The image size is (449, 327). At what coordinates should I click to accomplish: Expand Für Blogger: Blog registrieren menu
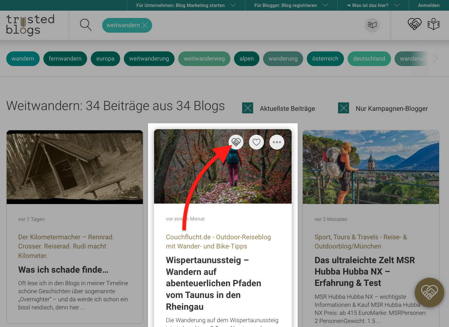tap(291, 5)
